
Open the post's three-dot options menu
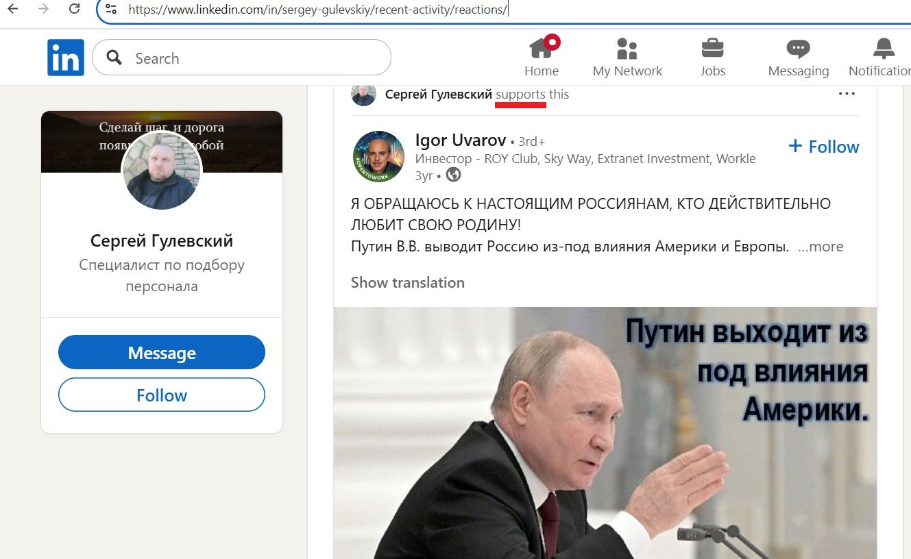847,94
